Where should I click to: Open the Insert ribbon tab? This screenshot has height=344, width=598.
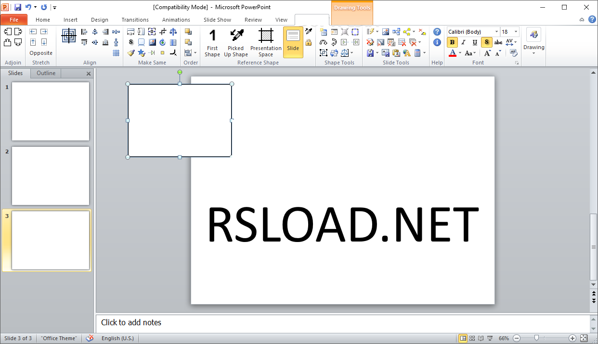pyautogui.click(x=70, y=20)
